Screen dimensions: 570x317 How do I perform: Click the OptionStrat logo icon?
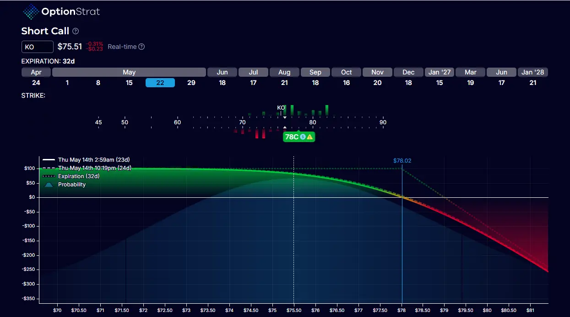pos(31,12)
